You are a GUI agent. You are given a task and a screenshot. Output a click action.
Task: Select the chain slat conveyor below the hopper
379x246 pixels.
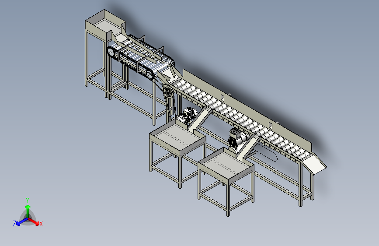tap(141, 58)
